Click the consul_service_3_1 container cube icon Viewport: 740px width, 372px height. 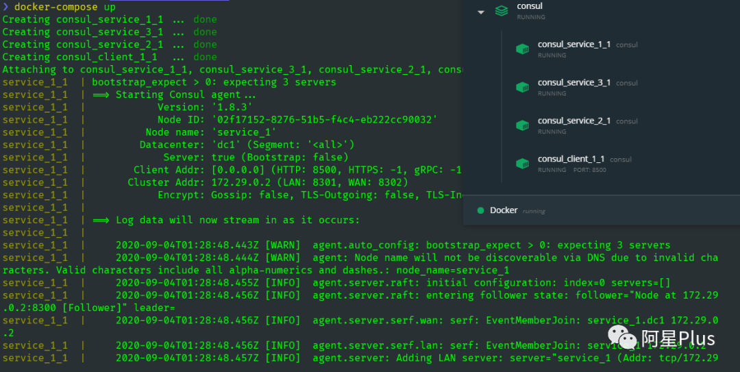pos(522,87)
